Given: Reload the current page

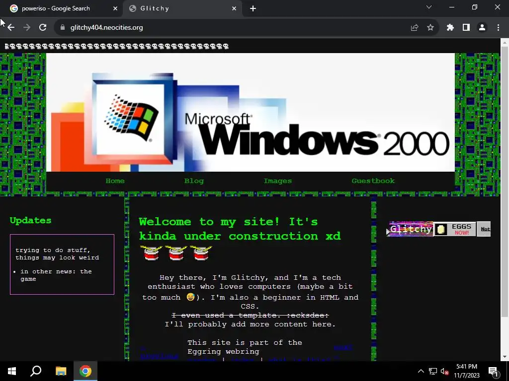Looking at the screenshot, I should [43, 28].
